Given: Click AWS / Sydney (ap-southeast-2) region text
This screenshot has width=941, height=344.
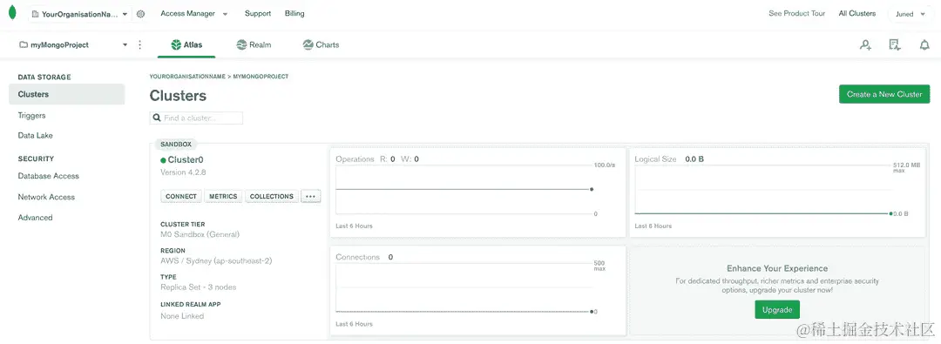Looking at the screenshot, I should [217, 260].
